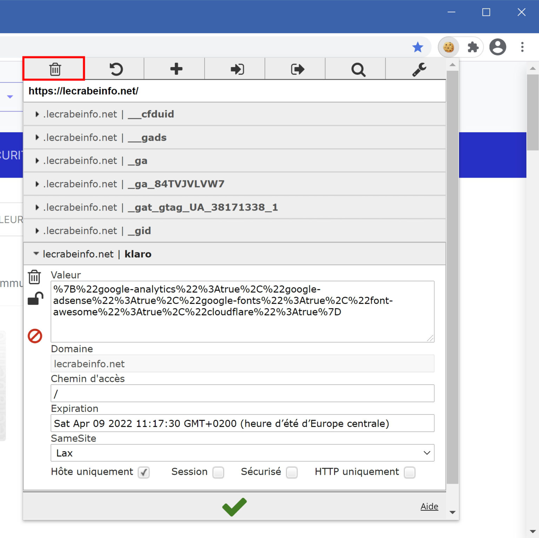This screenshot has height=538, width=539.
Task: Block klaro cookie with red prohibition icon
Action: tap(35, 336)
